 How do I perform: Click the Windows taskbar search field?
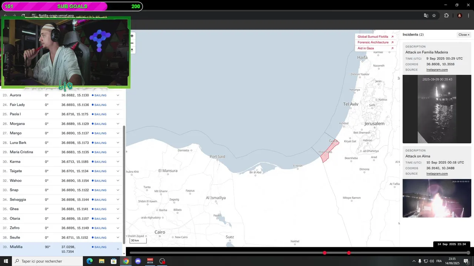pyautogui.click(x=47, y=261)
